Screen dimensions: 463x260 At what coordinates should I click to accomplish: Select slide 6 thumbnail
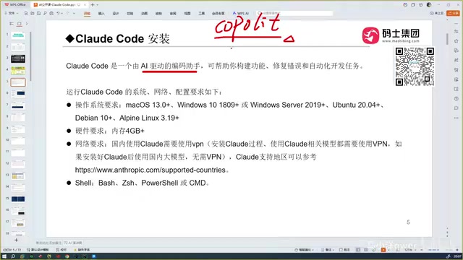click(18, 94)
